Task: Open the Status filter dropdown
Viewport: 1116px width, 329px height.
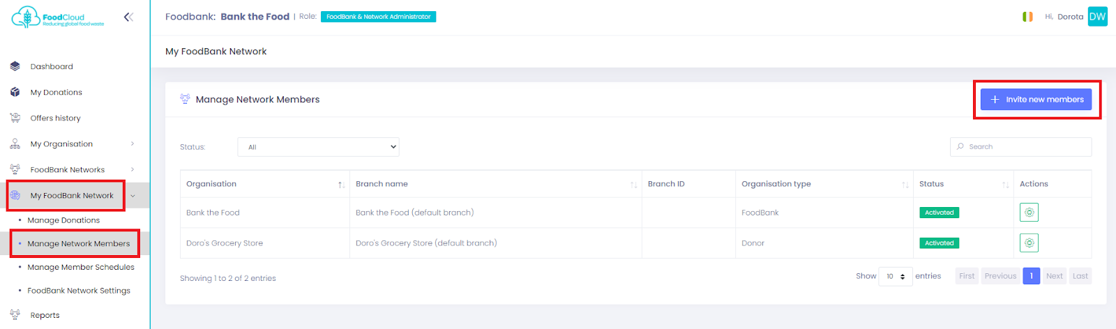Action: click(318, 147)
